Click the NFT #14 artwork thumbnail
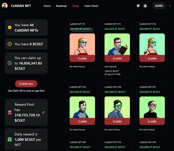Viewport: 174px width, 151px height. tap(152, 44)
